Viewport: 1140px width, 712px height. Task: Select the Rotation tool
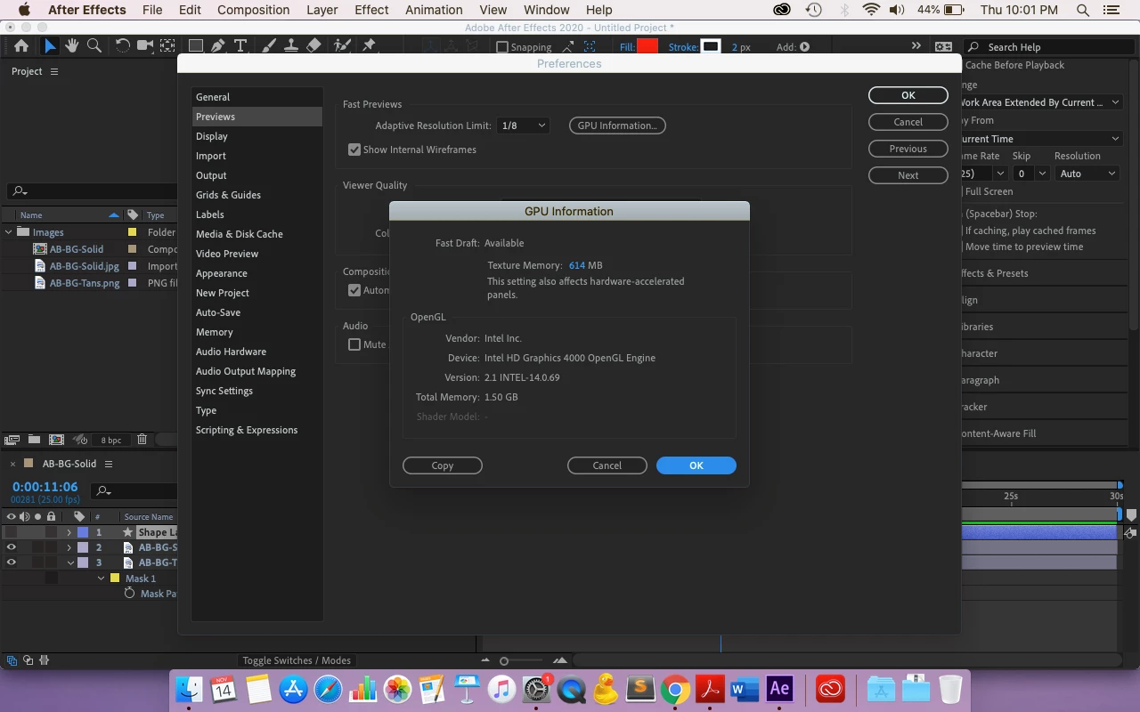(122, 46)
